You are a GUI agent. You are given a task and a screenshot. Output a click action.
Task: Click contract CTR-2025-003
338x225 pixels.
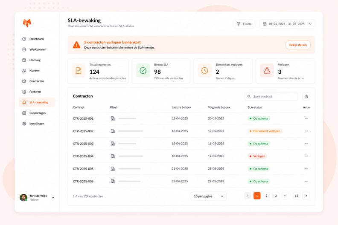[83, 144]
